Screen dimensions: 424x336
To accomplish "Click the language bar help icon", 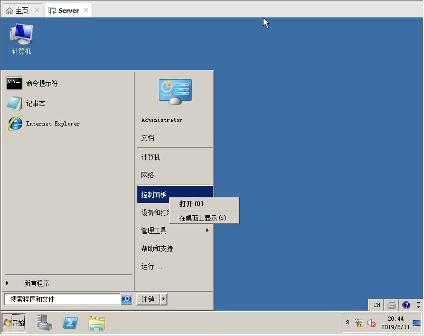I will point(406,305).
